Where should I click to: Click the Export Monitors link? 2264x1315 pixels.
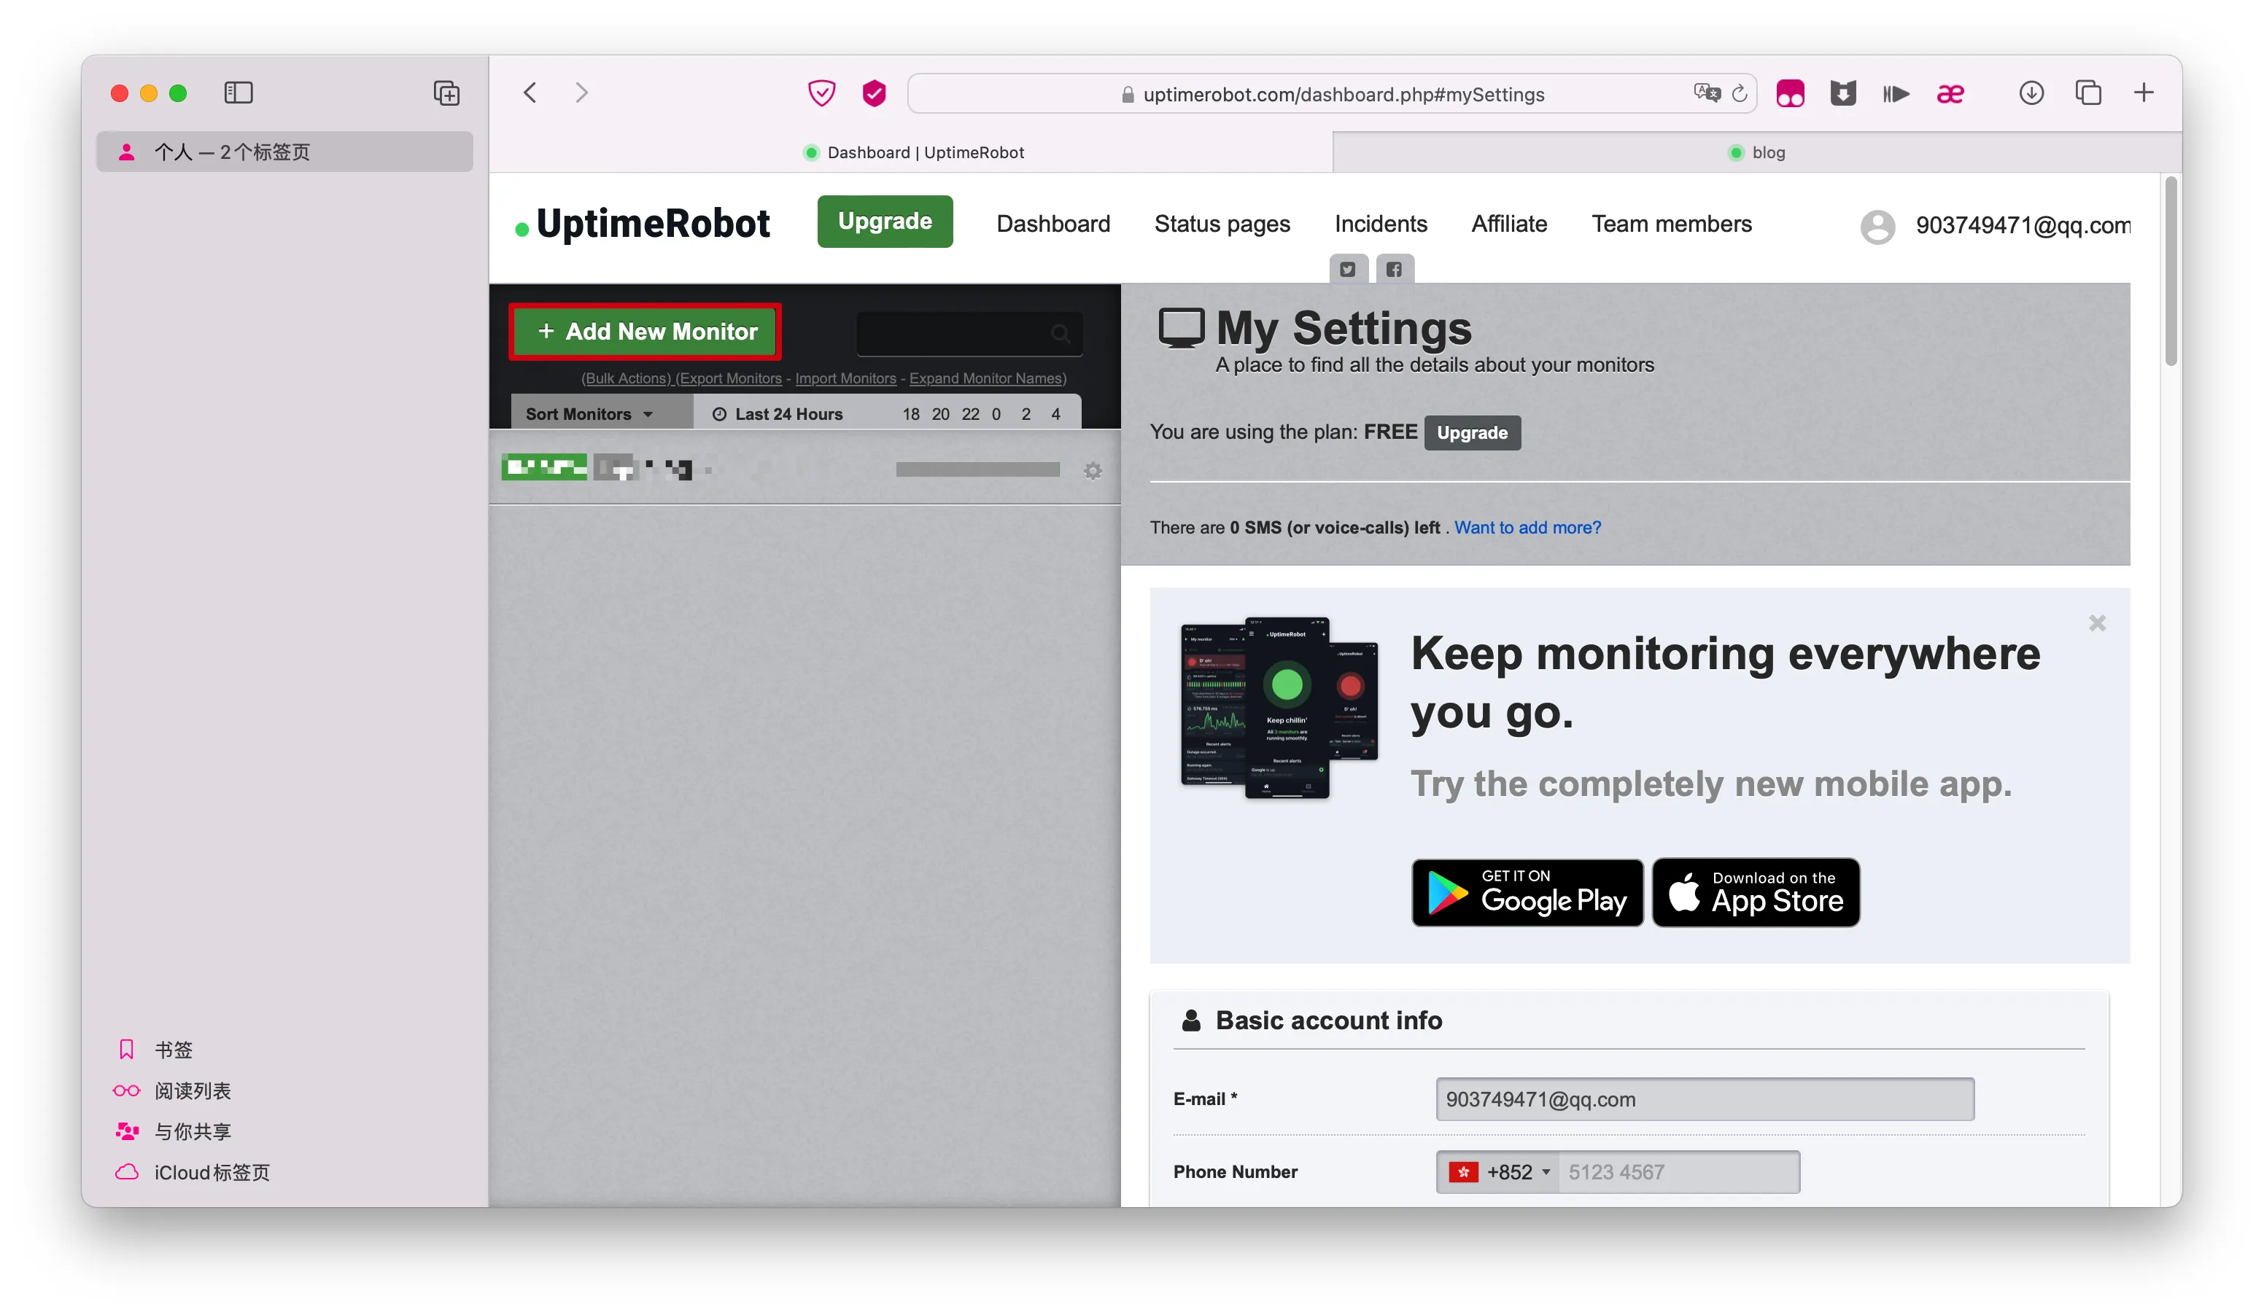tap(729, 379)
